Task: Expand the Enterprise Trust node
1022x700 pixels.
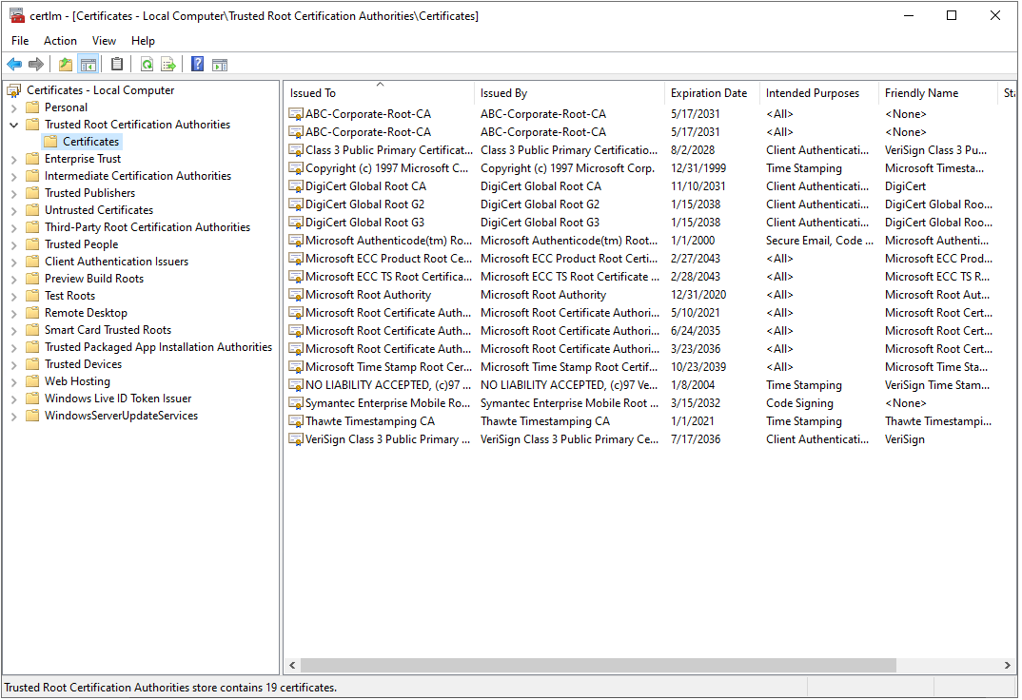Action: coord(13,159)
